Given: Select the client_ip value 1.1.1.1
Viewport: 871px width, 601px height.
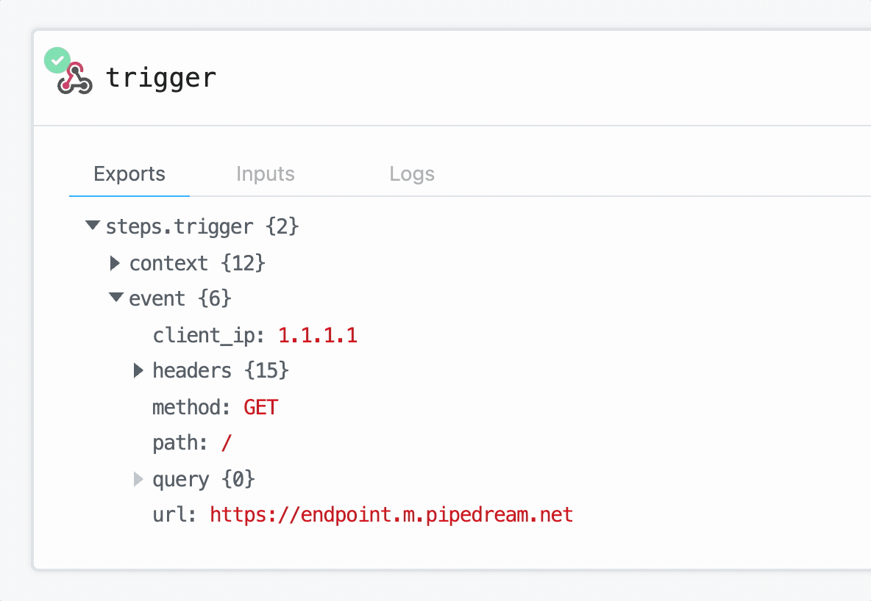Looking at the screenshot, I should (318, 335).
